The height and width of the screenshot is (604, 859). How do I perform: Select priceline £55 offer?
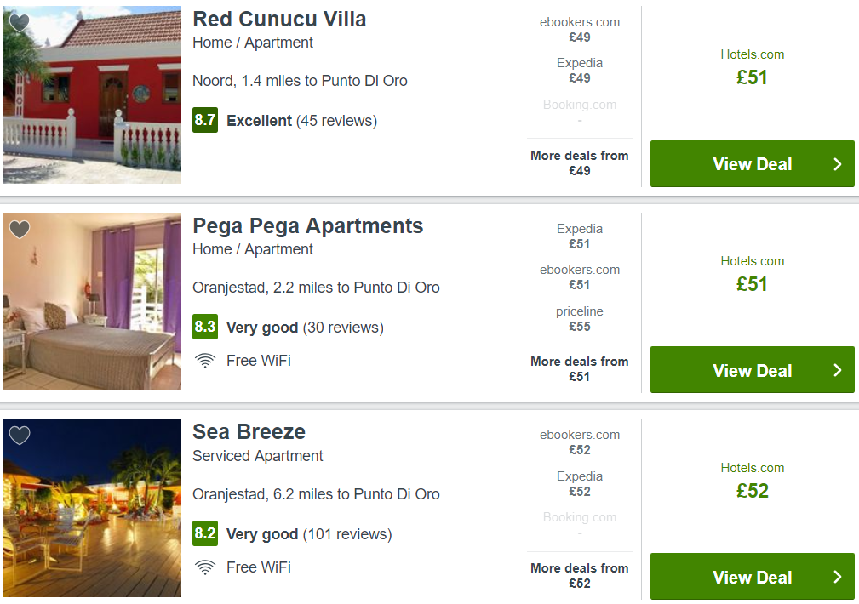580,319
